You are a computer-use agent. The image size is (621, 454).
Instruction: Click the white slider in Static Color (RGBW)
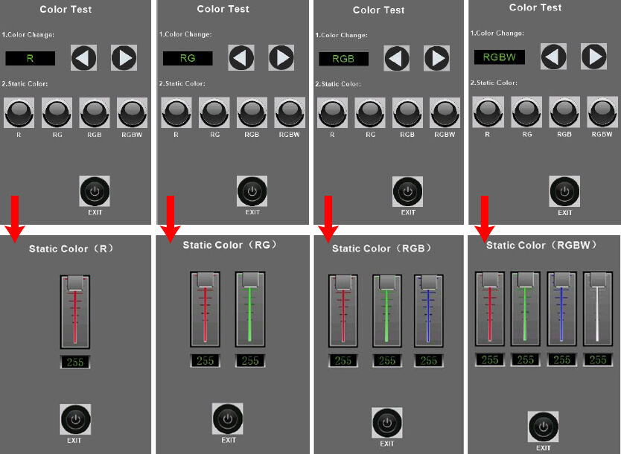598,308
